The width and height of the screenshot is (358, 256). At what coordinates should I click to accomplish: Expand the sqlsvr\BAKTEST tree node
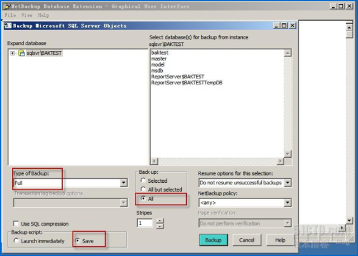click(x=12, y=53)
